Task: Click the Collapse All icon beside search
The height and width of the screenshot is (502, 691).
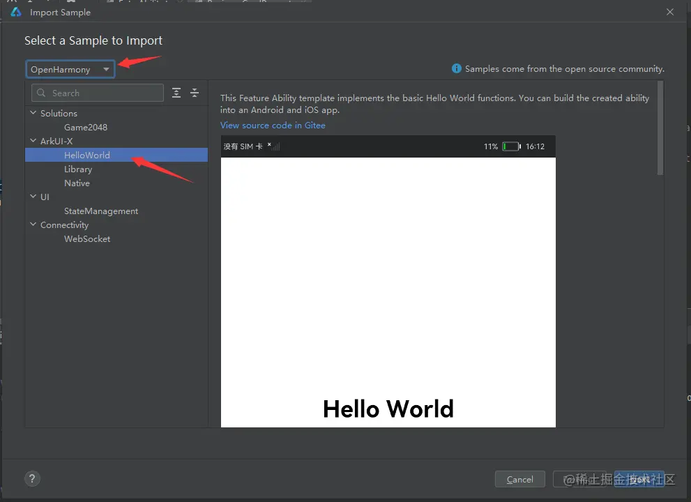Action: [x=195, y=93]
